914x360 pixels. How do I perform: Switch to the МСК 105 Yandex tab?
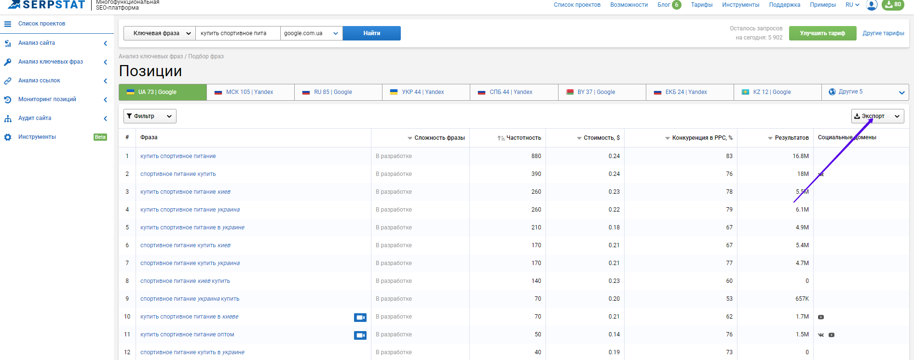coord(250,92)
